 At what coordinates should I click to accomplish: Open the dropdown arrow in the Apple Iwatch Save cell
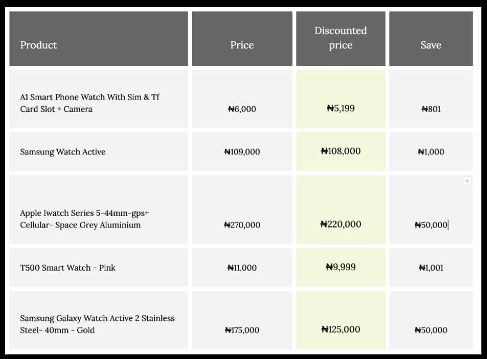tap(467, 181)
